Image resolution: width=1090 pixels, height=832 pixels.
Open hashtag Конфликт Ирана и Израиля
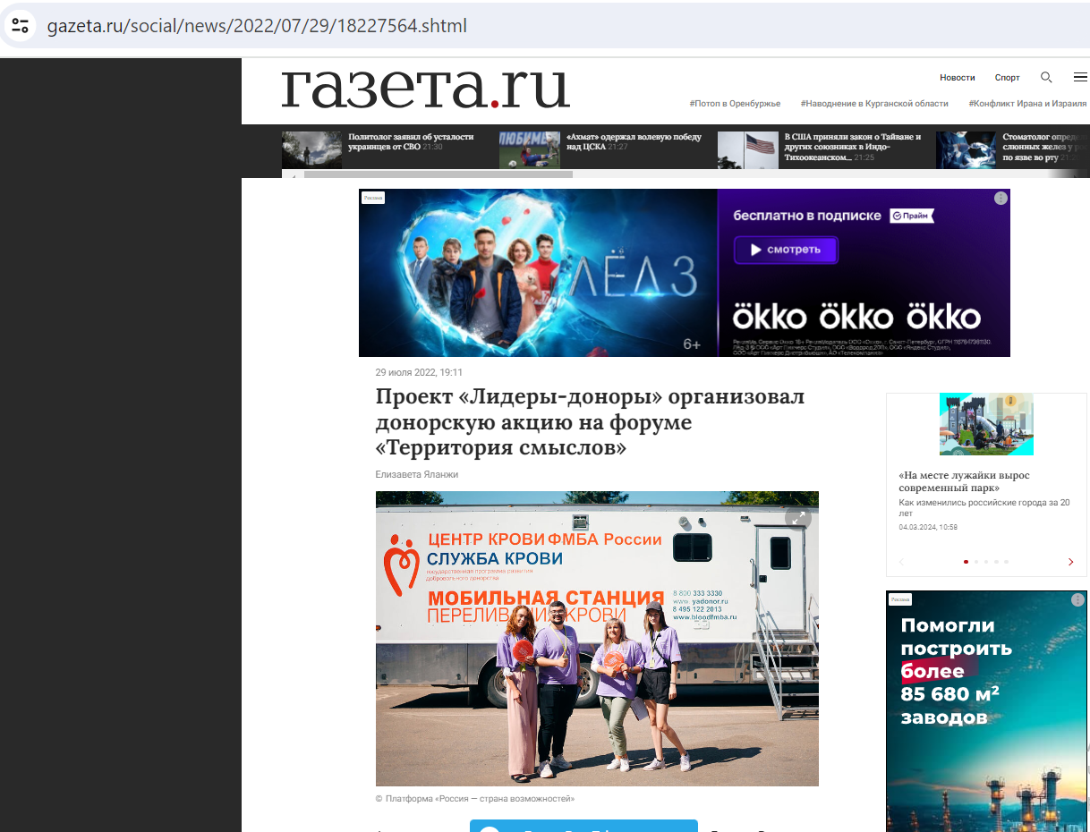[x=1027, y=104]
